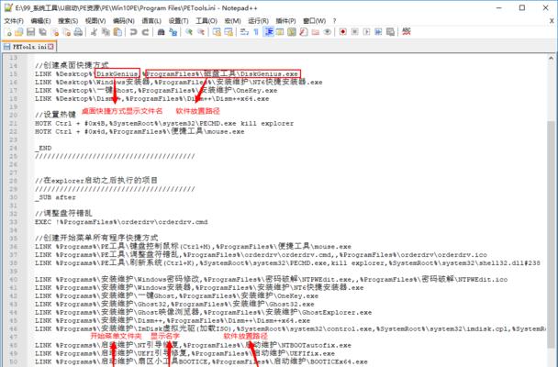Click the GhostExplorer.exe line 44

(203, 313)
